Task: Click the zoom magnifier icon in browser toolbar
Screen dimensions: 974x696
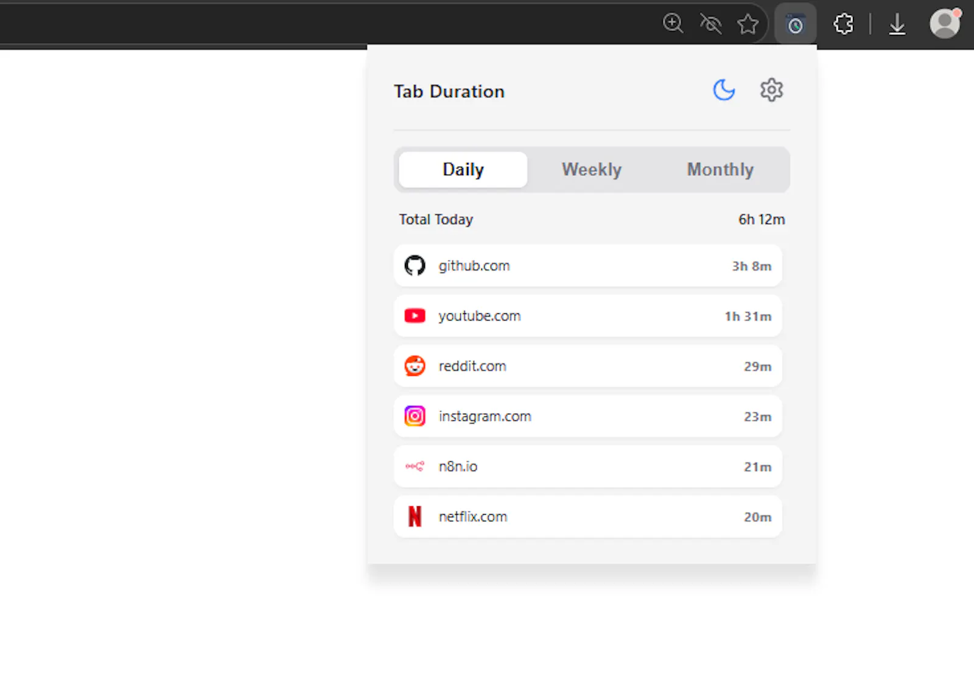Action: coord(673,23)
